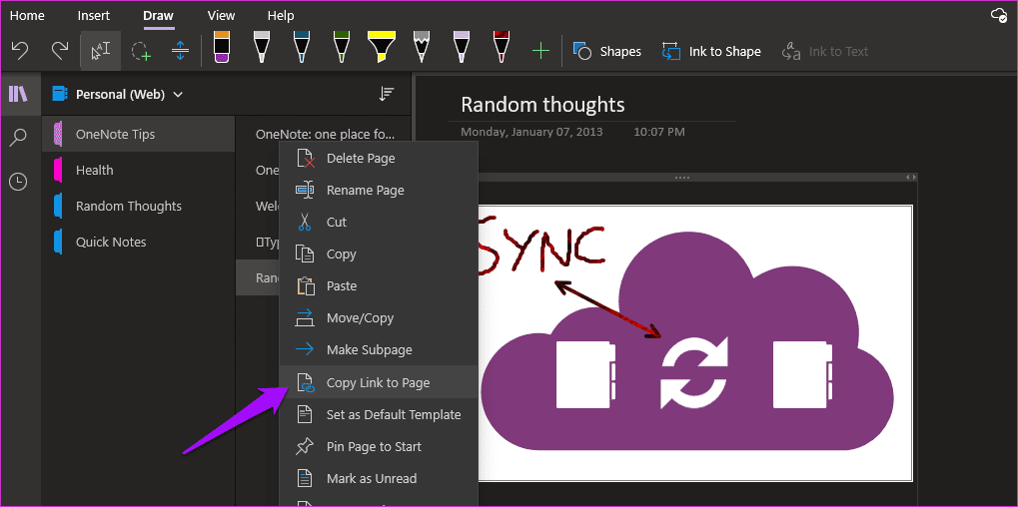
Task: Toggle the object select or type text tool
Action: click(x=101, y=51)
